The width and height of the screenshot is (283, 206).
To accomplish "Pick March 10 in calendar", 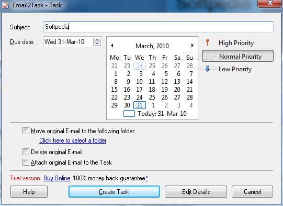I will click(139, 82).
